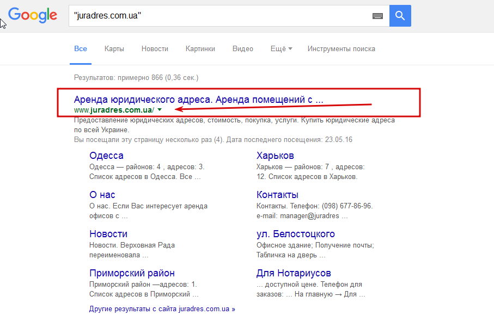Viewport: 494px width, 321px height.
Task: Expand the Ещё dropdown menu
Action: click(281, 49)
